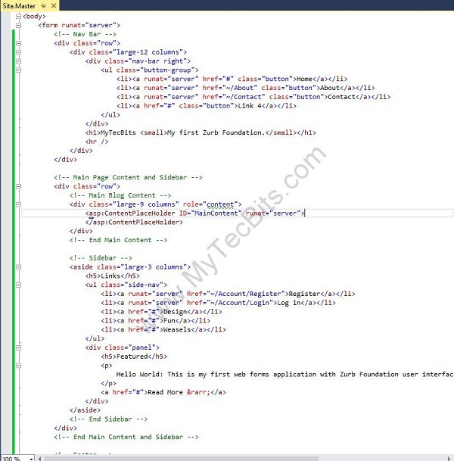Click the h5 Featured heading line
The width and height of the screenshot is (454, 461).
point(134,357)
